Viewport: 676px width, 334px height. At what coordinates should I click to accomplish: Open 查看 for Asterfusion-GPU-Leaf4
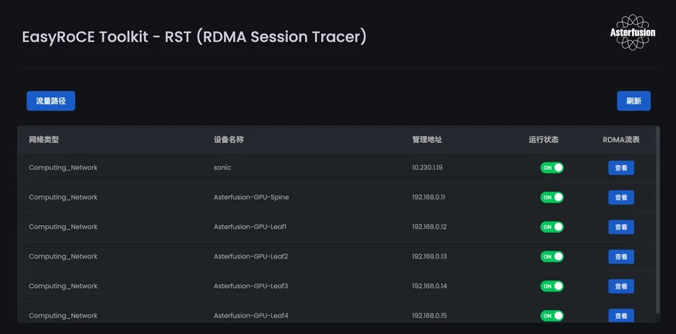click(621, 316)
